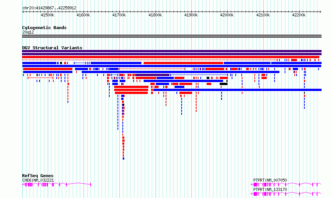Click the PTPRT|NM_007050 gene label
The image size is (332, 198).
click(x=270, y=180)
